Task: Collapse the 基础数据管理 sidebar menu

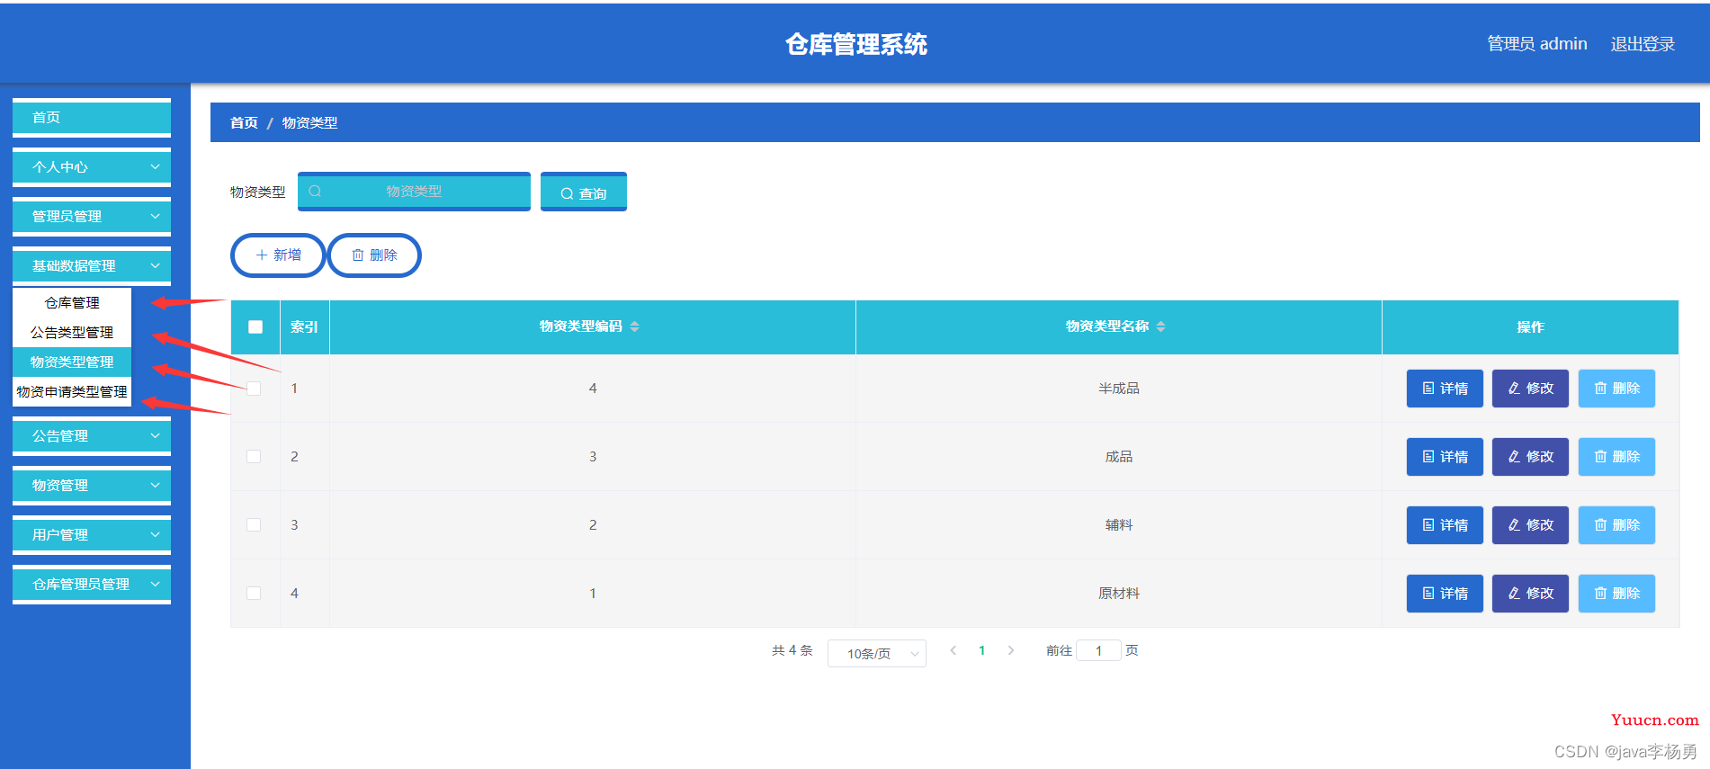Action: pos(92,266)
